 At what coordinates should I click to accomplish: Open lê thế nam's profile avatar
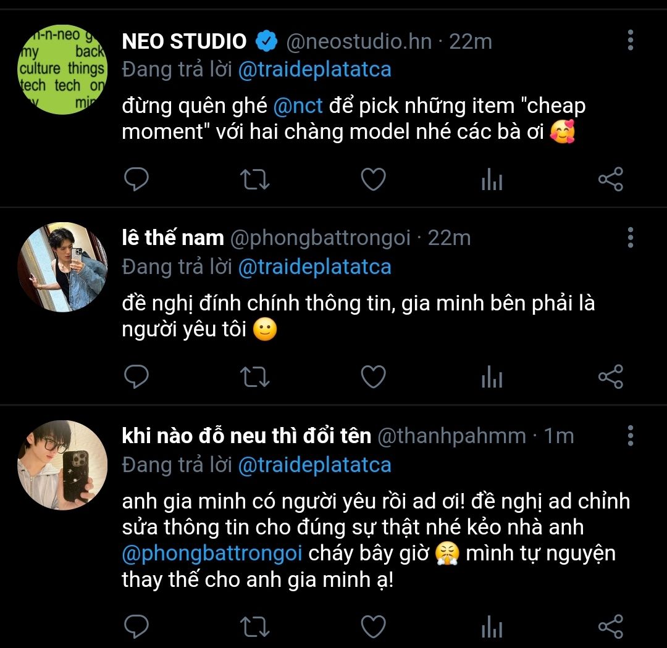pyautogui.click(x=62, y=267)
